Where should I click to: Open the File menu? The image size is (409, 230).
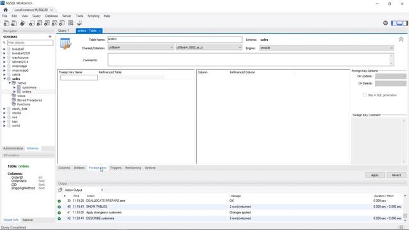pyautogui.click(x=4, y=16)
